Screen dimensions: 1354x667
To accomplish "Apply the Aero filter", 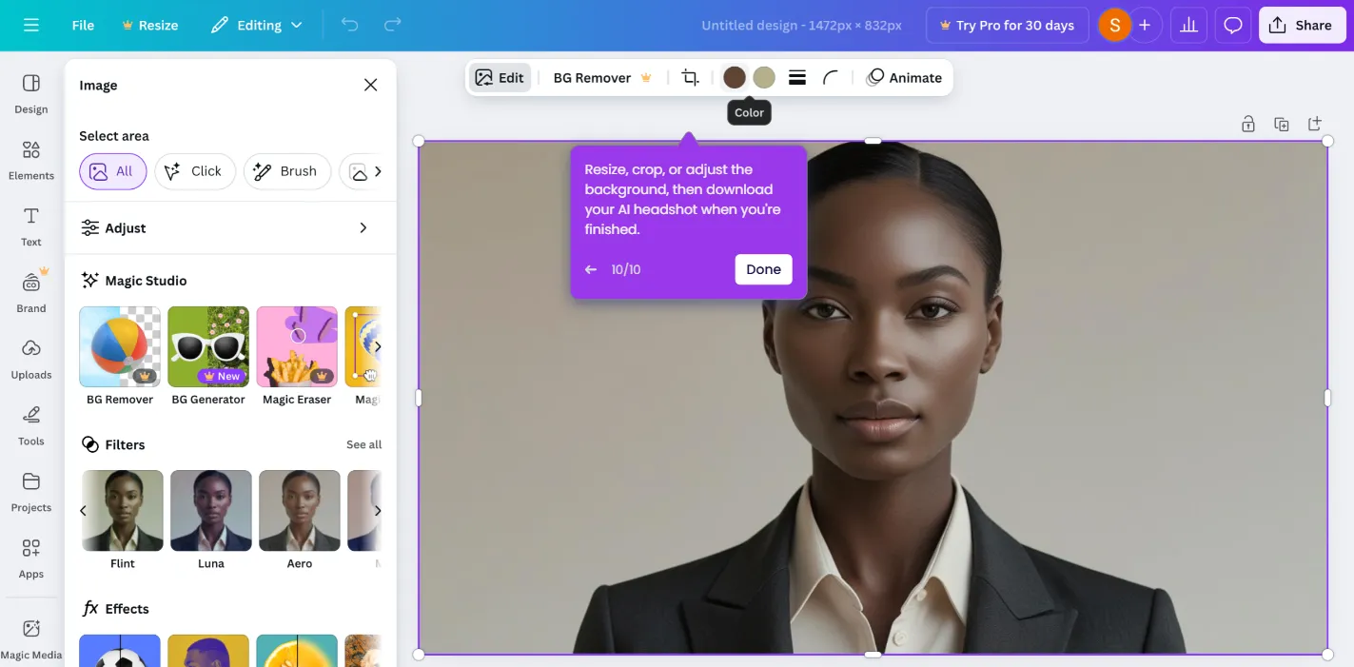I will coord(300,511).
